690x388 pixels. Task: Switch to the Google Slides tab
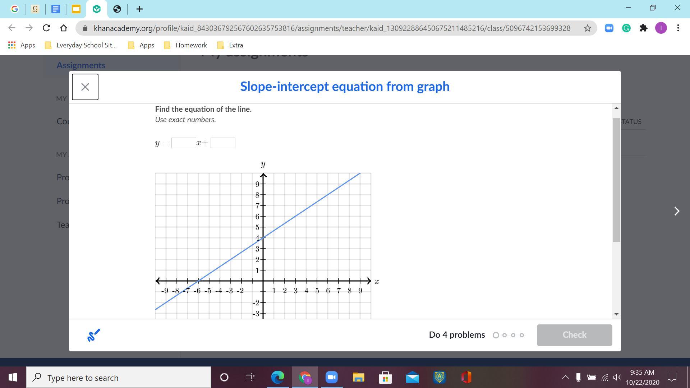[76, 9]
